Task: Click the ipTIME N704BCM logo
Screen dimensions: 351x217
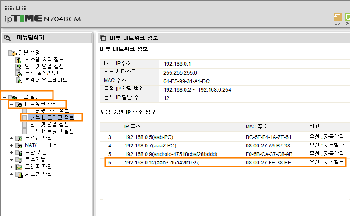Action: (x=42, y=18)
